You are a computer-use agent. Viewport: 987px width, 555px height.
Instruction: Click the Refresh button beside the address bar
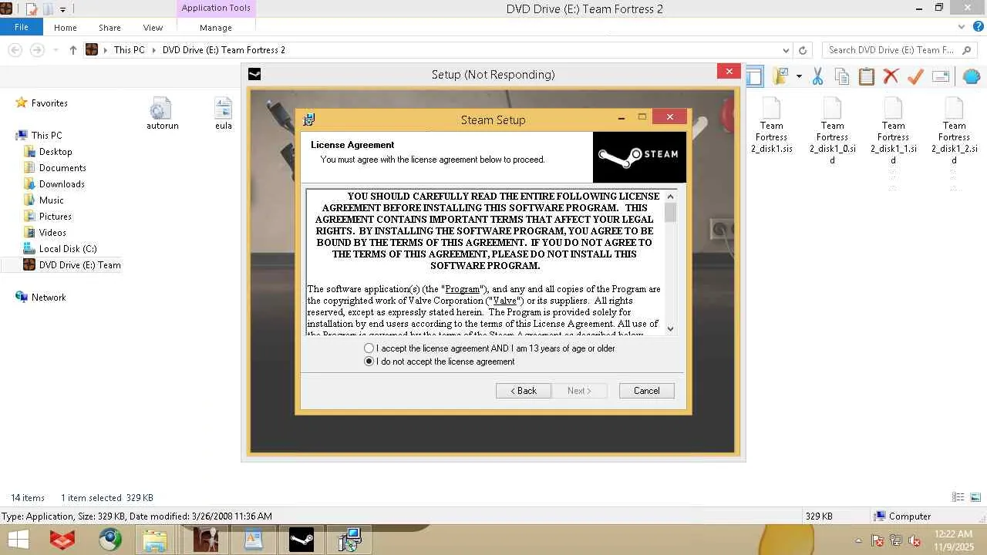point(803,50)
